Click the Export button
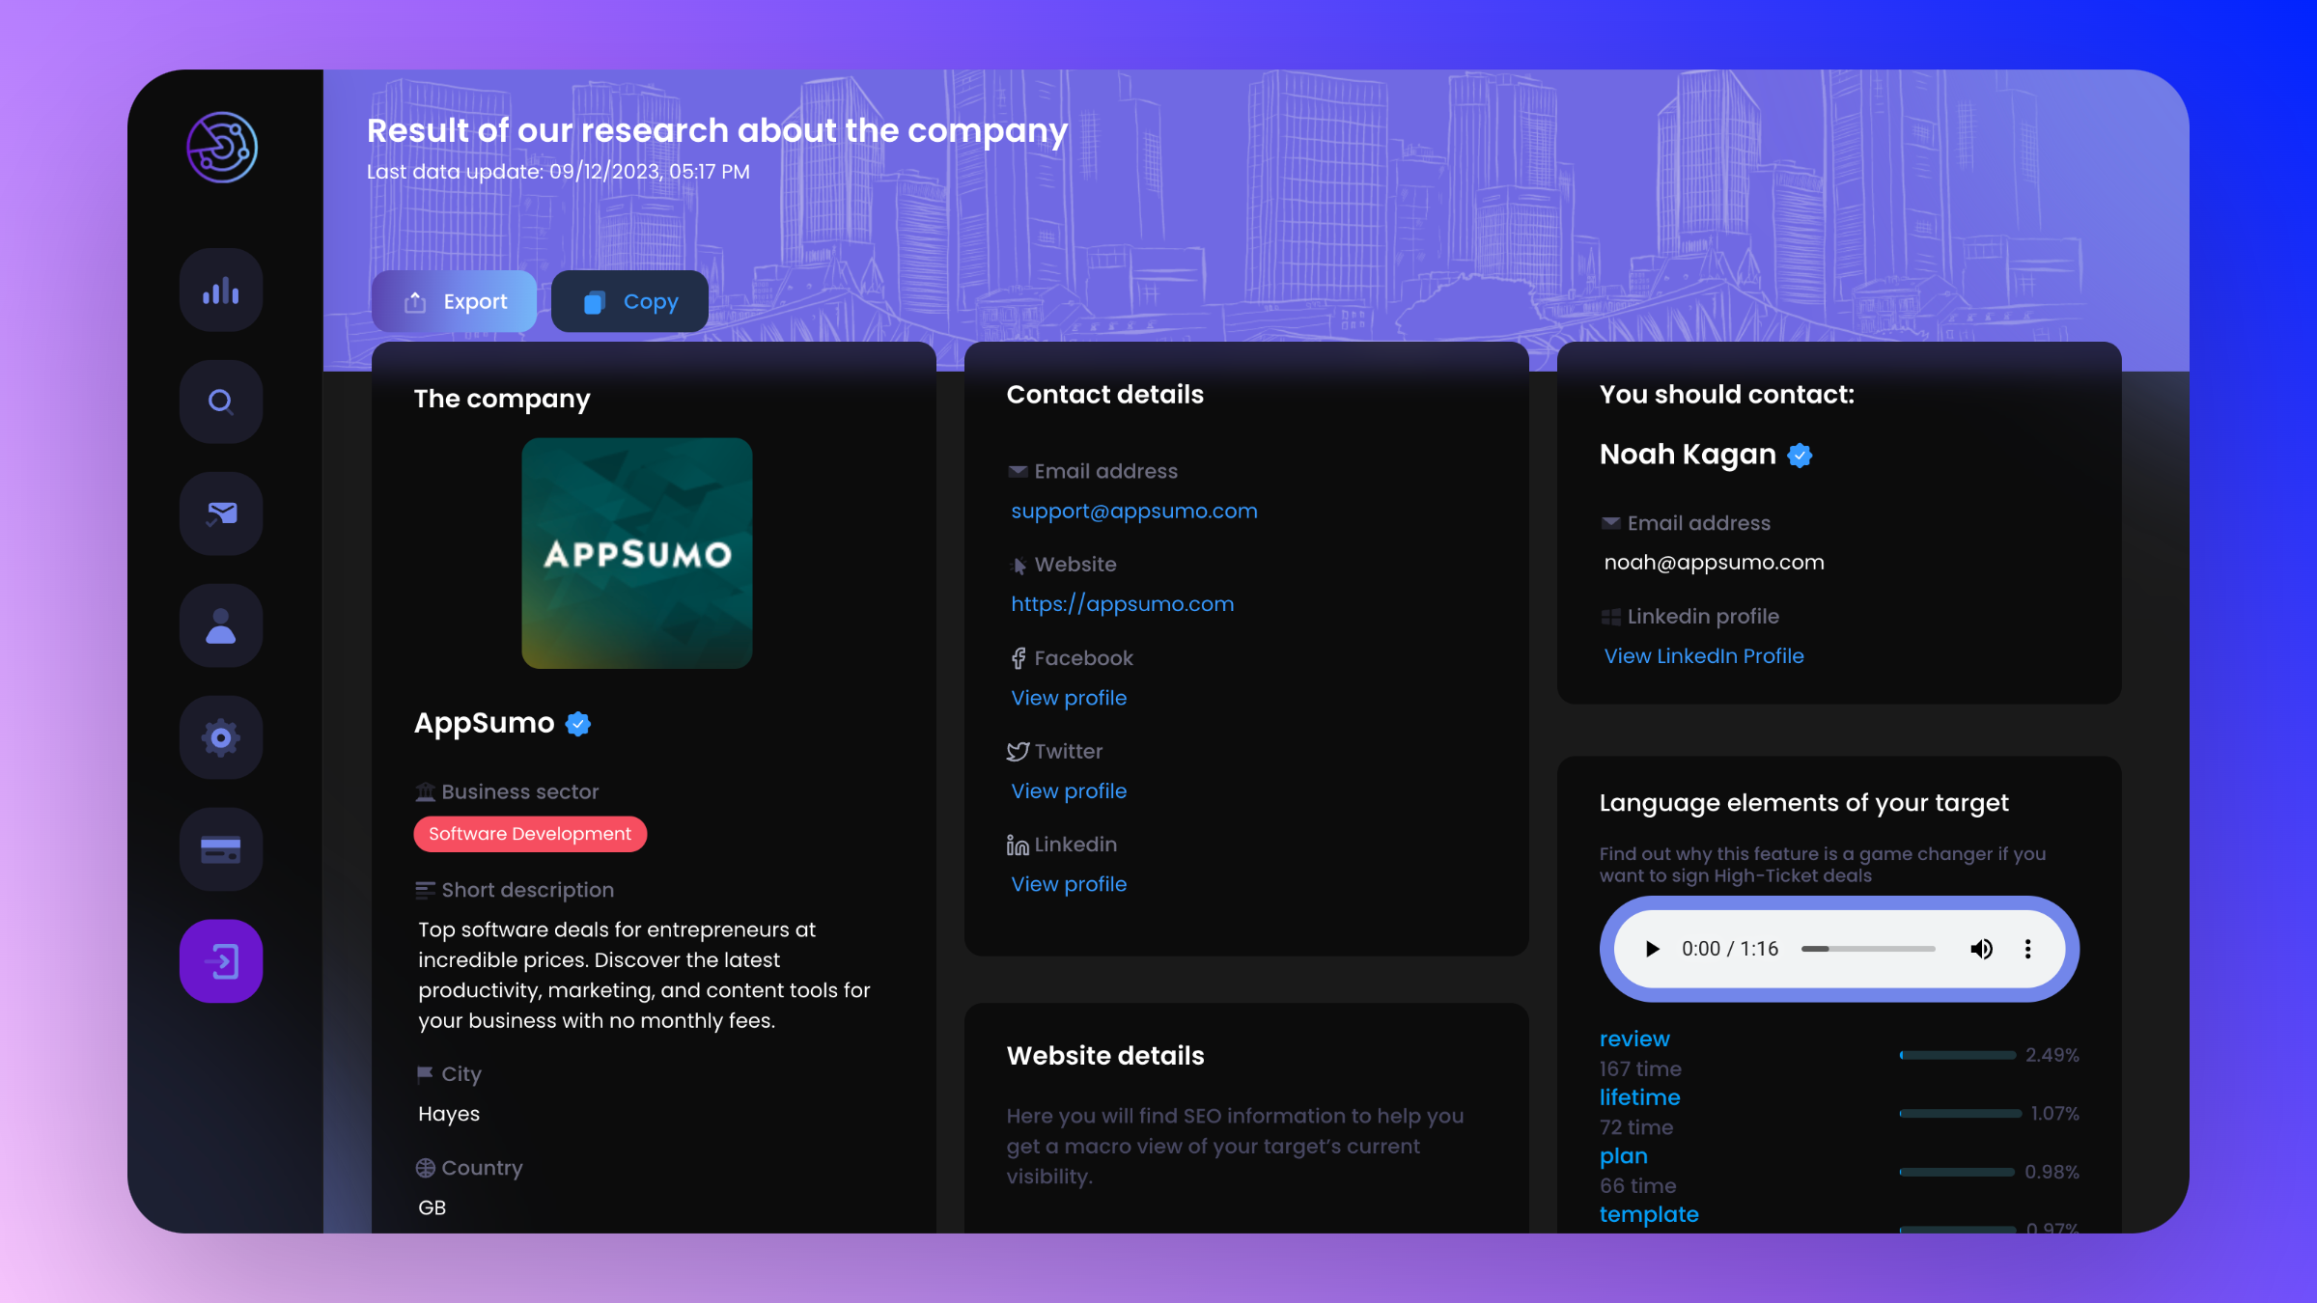Viewport: 2317px width, 1303px height. pos(454,301)
